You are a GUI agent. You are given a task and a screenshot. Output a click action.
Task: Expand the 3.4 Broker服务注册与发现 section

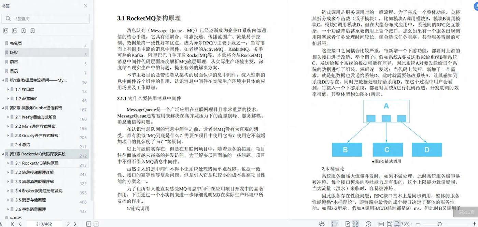(8, 191)
